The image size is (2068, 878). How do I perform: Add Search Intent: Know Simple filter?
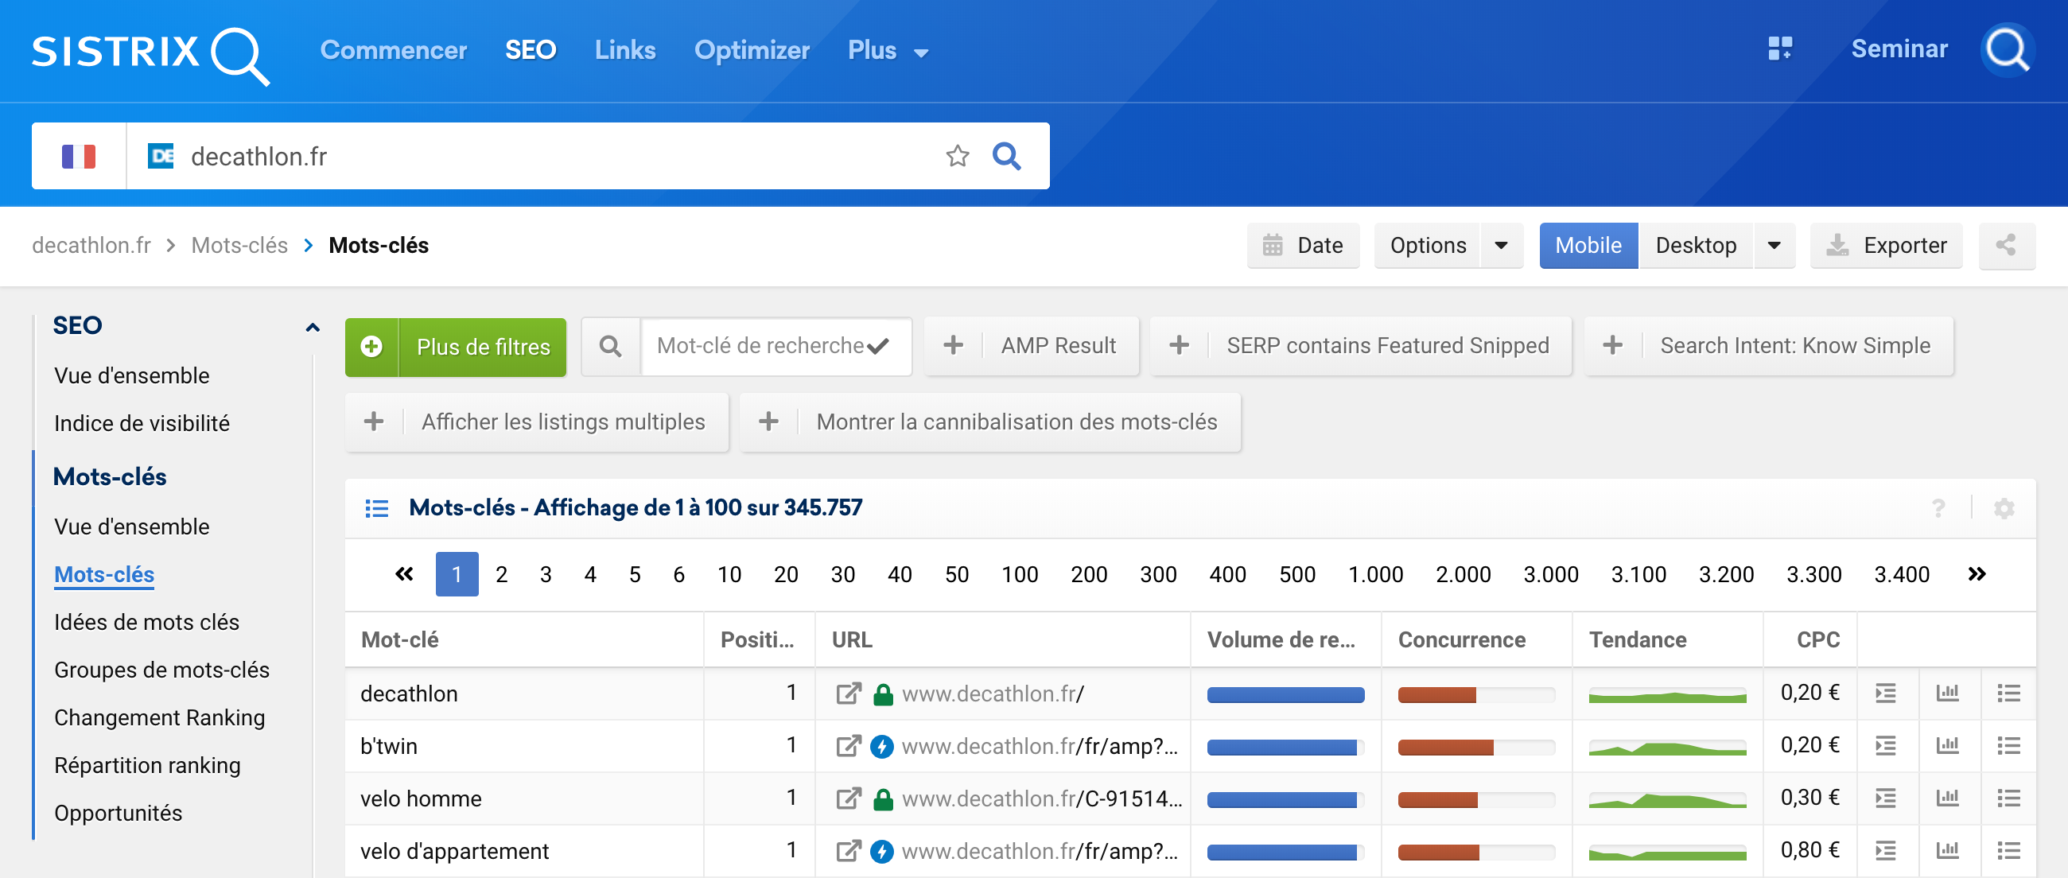tap(1769, 346)
